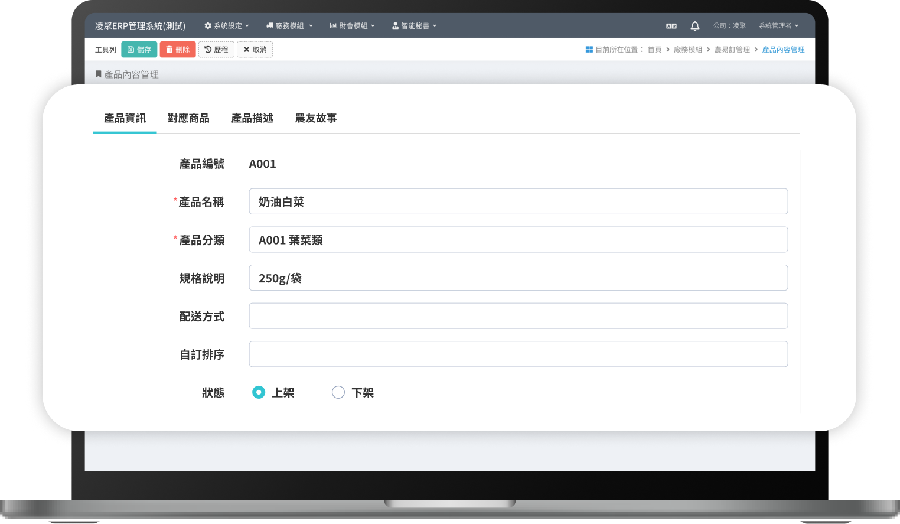
Task: Click the 產品內容管理 bookmark header
Action: pos(126,74)
